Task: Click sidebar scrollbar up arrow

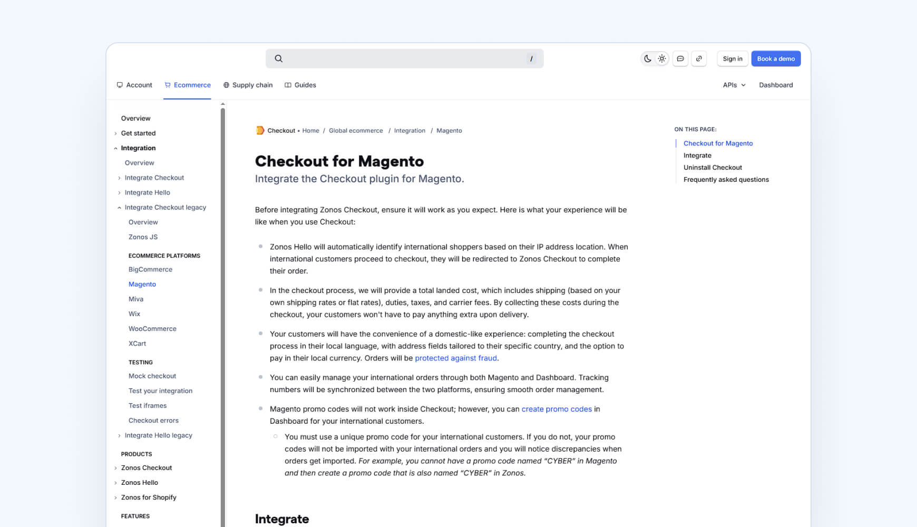Action: coord(223,104)
